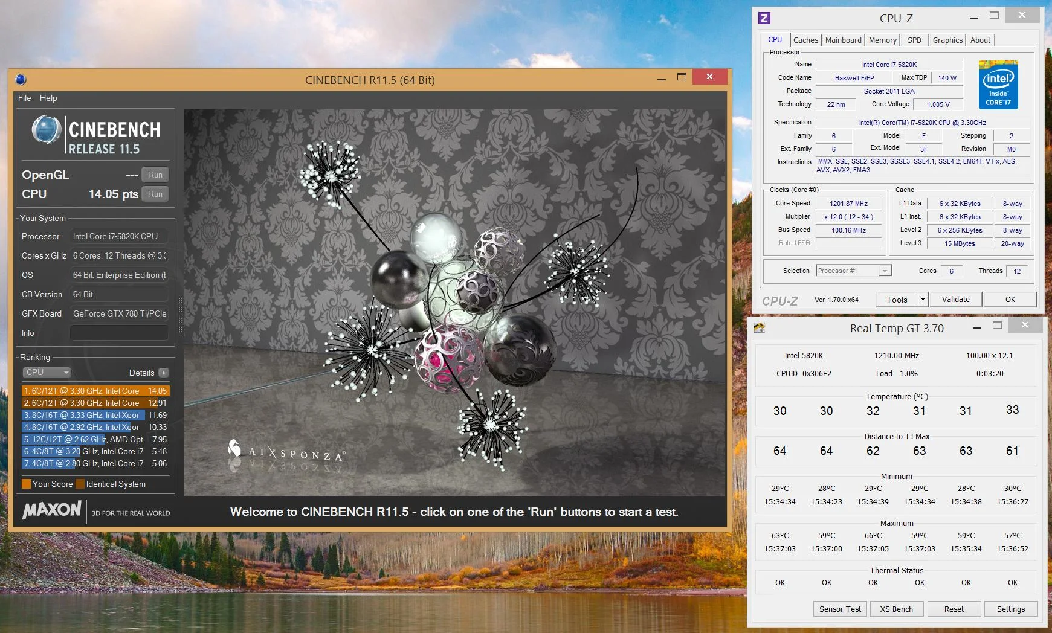The height and width of the screenshot is (633, 1052).
Task: Click the Core Speed value 1201.87 MHz
Action: tap(848, 204)
